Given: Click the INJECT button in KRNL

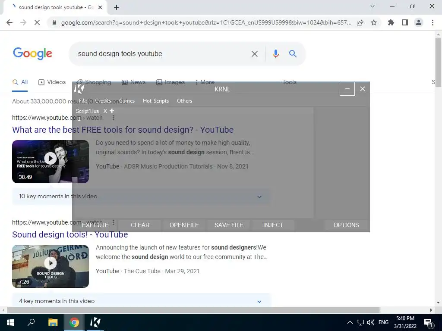Looking at the screenshot, I should 273,225.
